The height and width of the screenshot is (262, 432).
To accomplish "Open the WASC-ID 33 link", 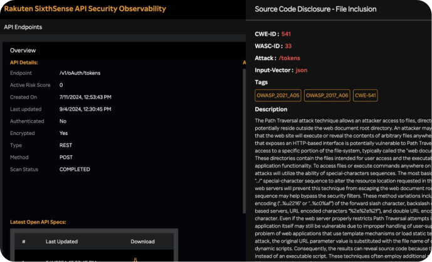I will [288, 46].
